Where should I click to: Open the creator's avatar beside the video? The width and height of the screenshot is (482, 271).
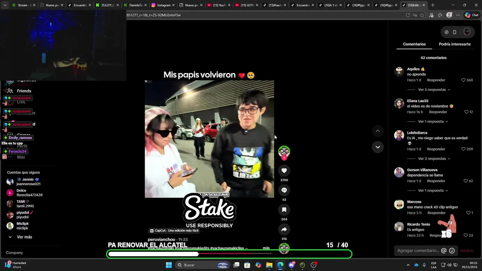[284, 151]
